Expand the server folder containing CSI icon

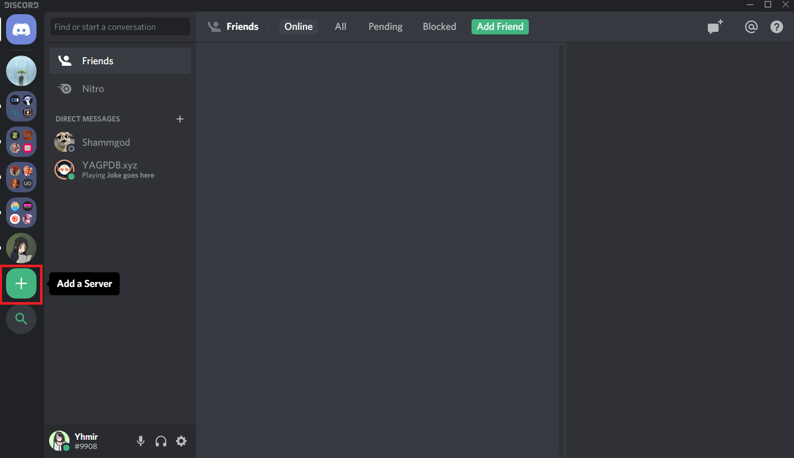coord(21,106)
